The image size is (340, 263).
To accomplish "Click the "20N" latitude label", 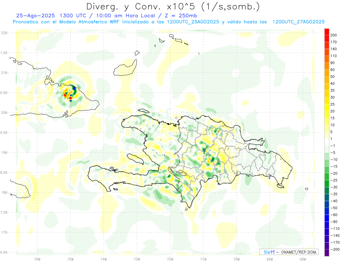I will tap(4, 113).
